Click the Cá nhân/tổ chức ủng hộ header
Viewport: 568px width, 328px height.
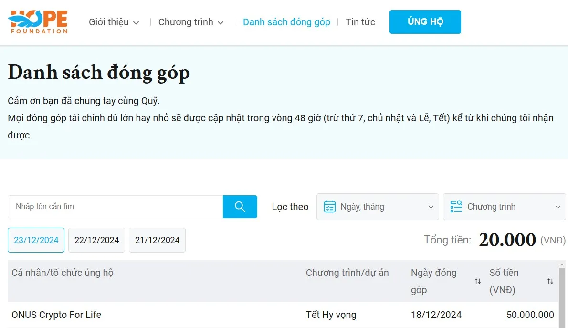63,273
